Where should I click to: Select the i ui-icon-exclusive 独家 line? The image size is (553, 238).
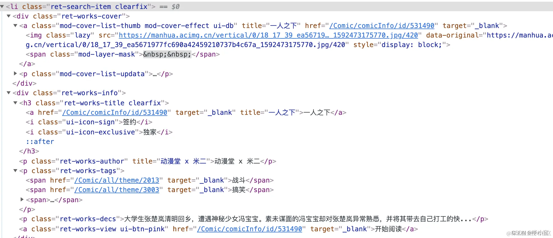[99, 132]
